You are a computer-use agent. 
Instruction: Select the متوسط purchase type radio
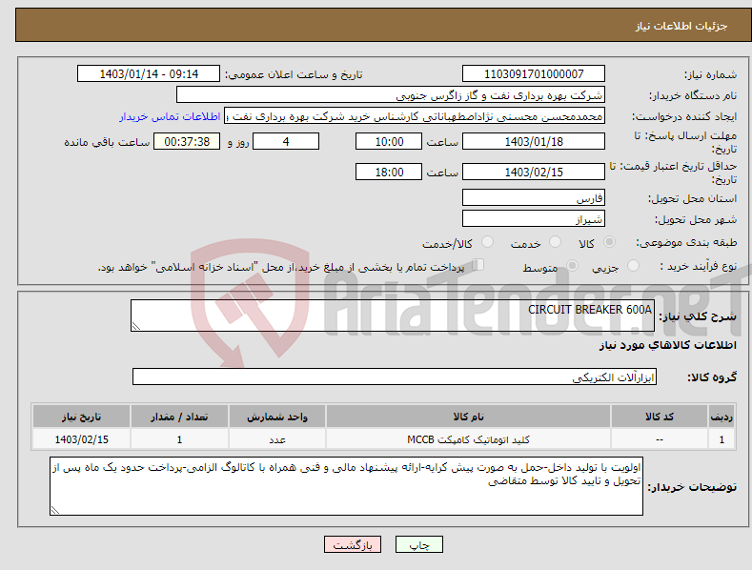tap(572, 265)
